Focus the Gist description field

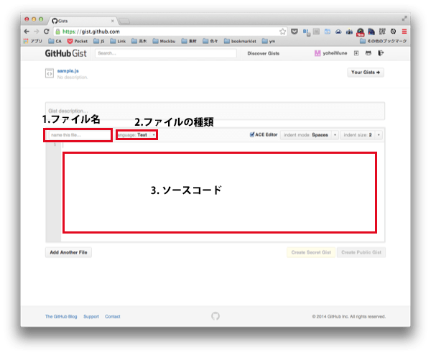coord(215,111)
